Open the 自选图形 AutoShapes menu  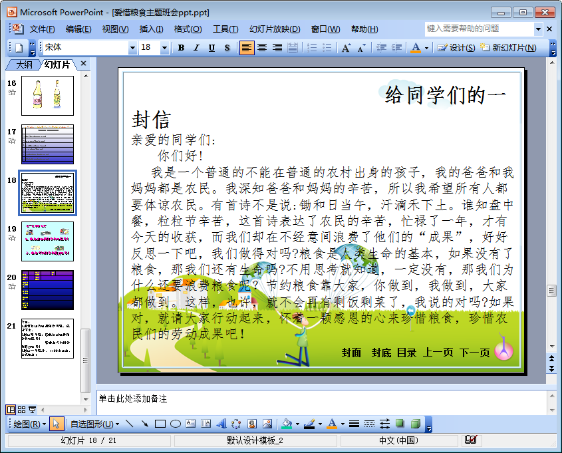(94, 424)
